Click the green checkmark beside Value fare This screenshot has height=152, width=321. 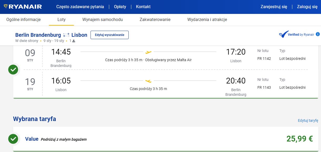(13, 139)
